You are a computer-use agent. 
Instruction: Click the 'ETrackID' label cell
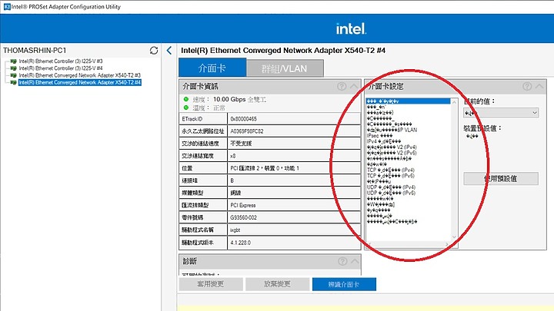(x=203, y=119)
